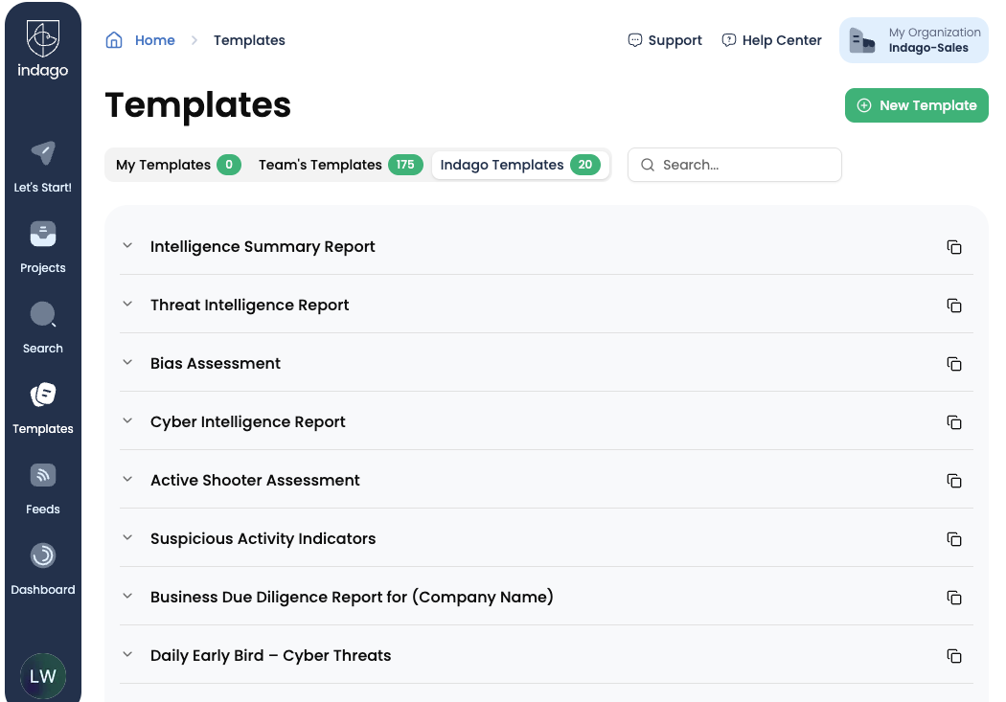Click the Feeds sidebar label
The height and width of the screenshot is (702, 1006).
43,510
